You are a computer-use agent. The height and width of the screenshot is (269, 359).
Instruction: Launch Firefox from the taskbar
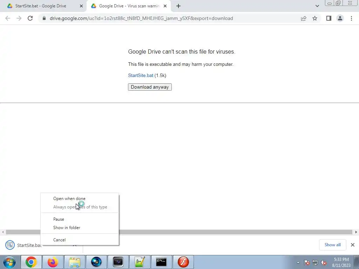click(x=53, y=262)
